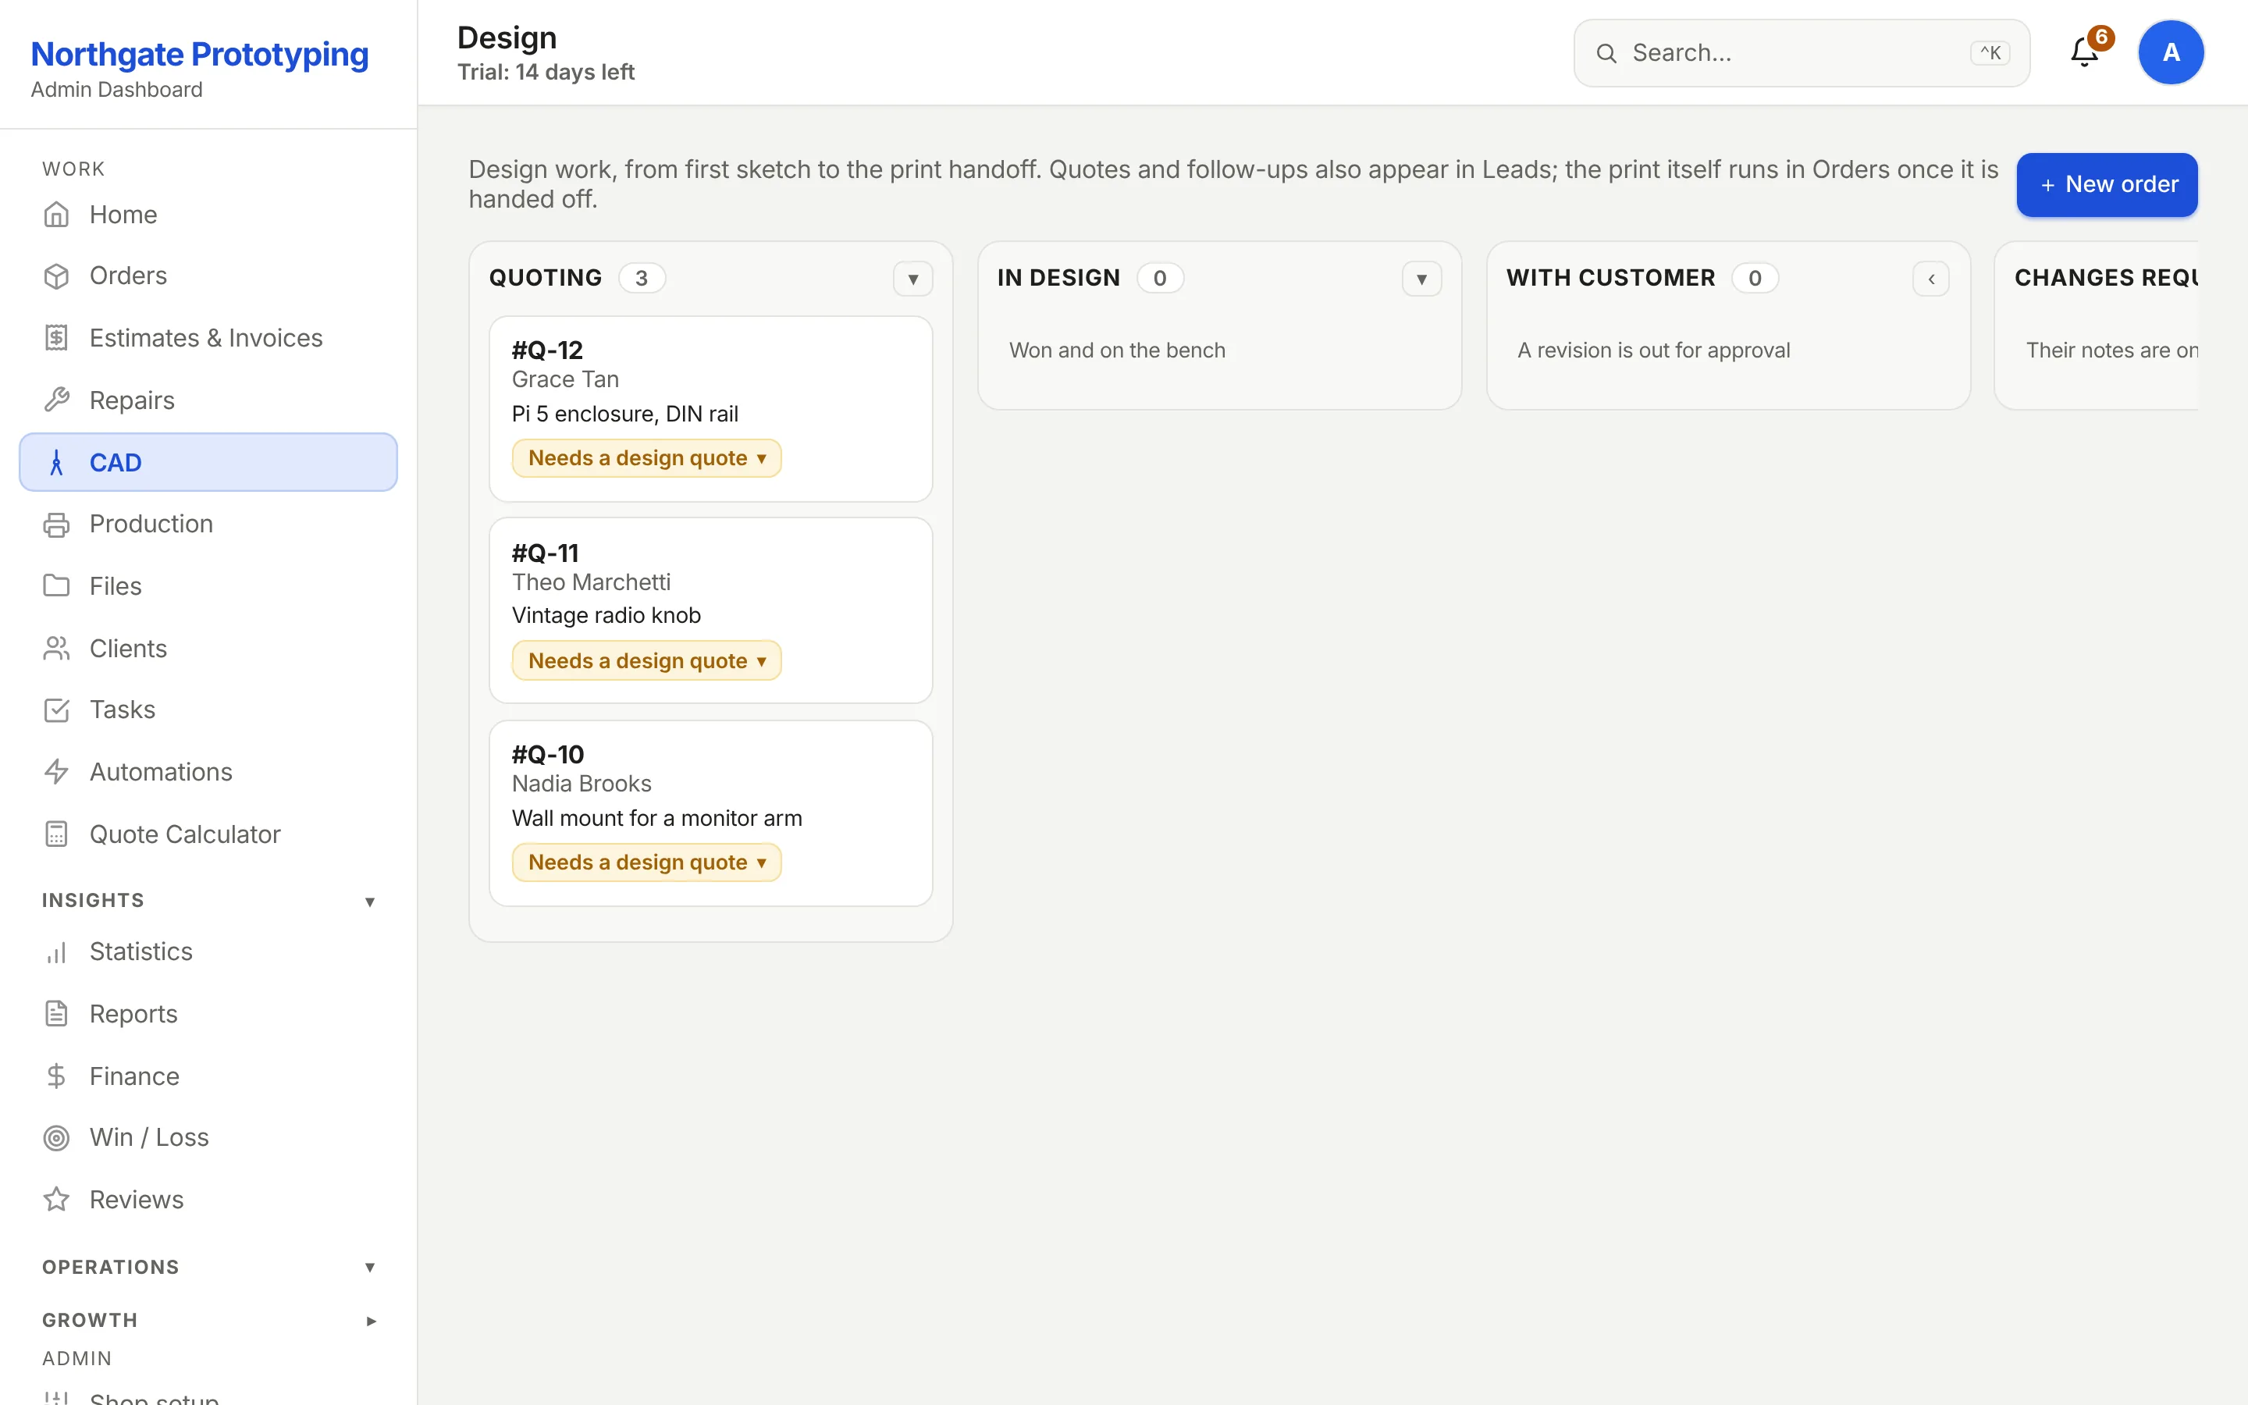The image size is (2248, 1405).
Task: Click the Production printer icon
Action: [x=57, y=524]
